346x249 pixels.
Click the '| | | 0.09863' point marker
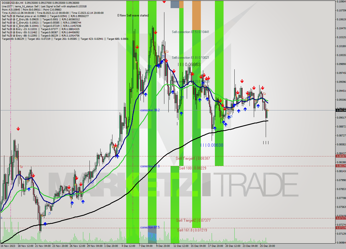coord(189,64)
